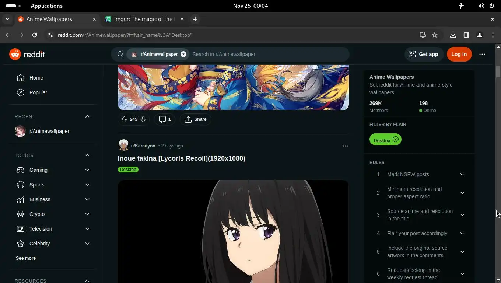
Task: Collapse the Topics section
Action: click(x=87, y=155)
